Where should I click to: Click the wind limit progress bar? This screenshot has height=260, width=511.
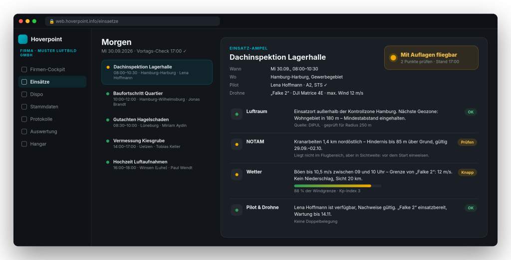point(338,186)
